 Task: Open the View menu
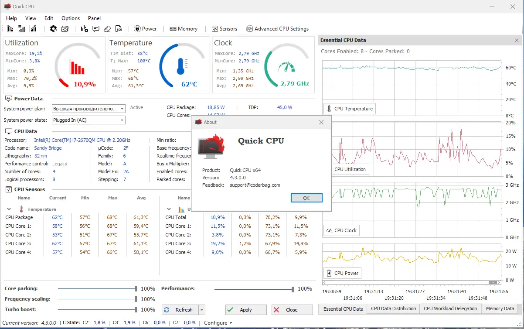31,18
